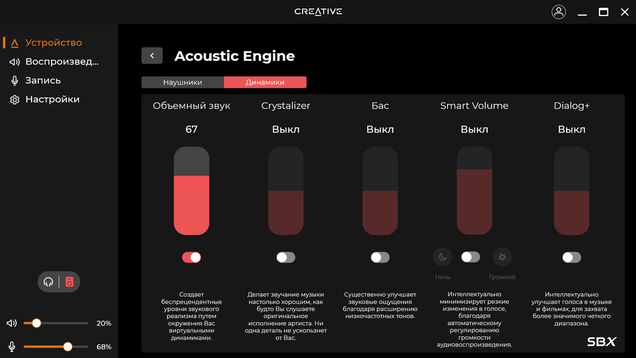This screenshot has height=358, width=636.
Task: Go to Запись in the sidebar
Action: pos(42,80)
